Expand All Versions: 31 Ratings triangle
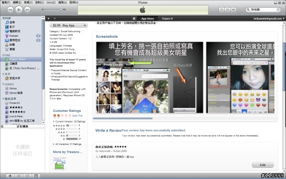 click(x=54, y=144)
